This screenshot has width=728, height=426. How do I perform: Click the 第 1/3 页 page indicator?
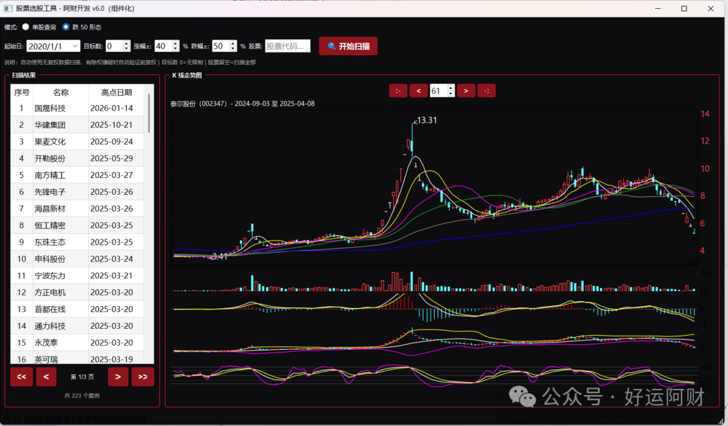click(82, 377)
